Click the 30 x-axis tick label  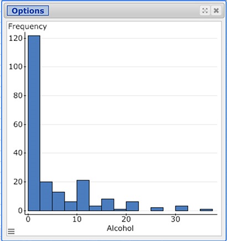pyautogui.click(x=176, y=219)
